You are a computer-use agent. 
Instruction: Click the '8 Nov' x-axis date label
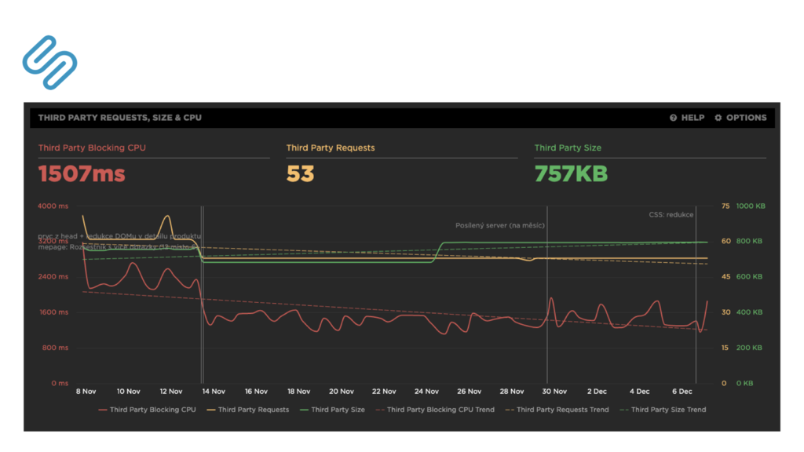click(86, 391)
